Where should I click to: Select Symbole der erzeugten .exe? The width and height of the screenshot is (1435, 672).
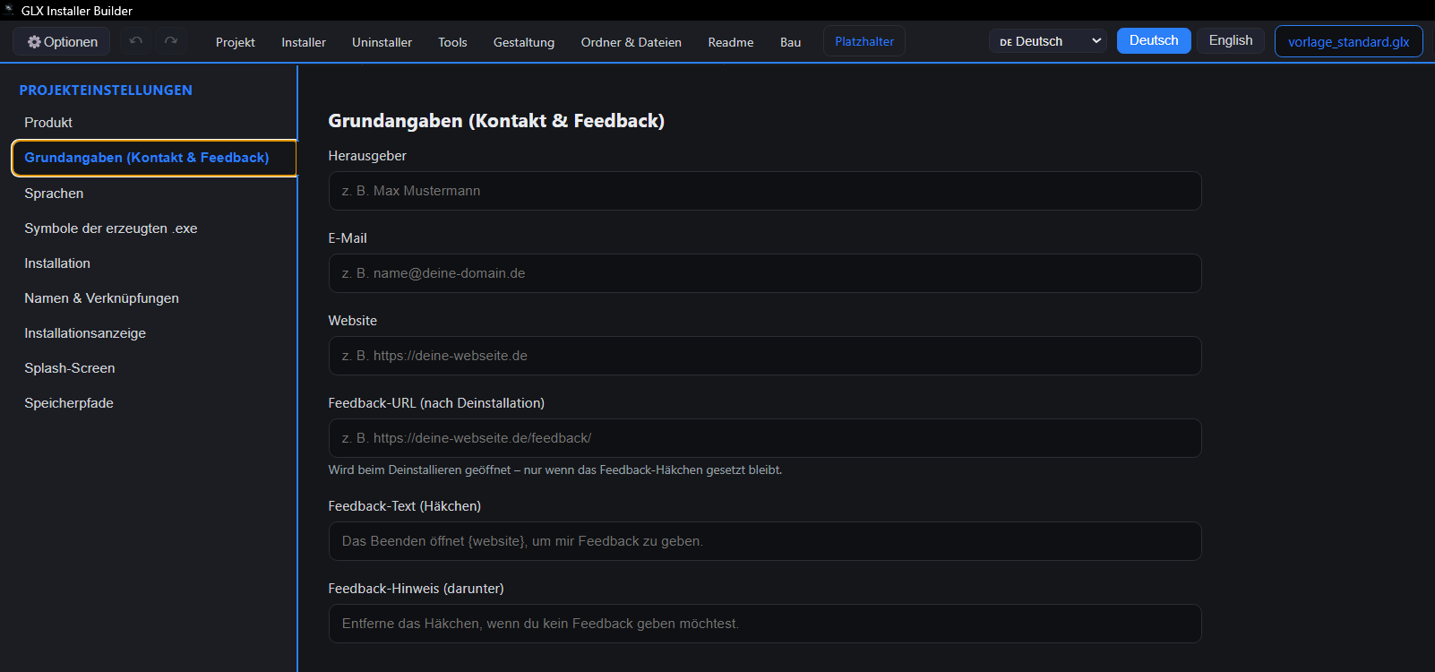[154, 228]
